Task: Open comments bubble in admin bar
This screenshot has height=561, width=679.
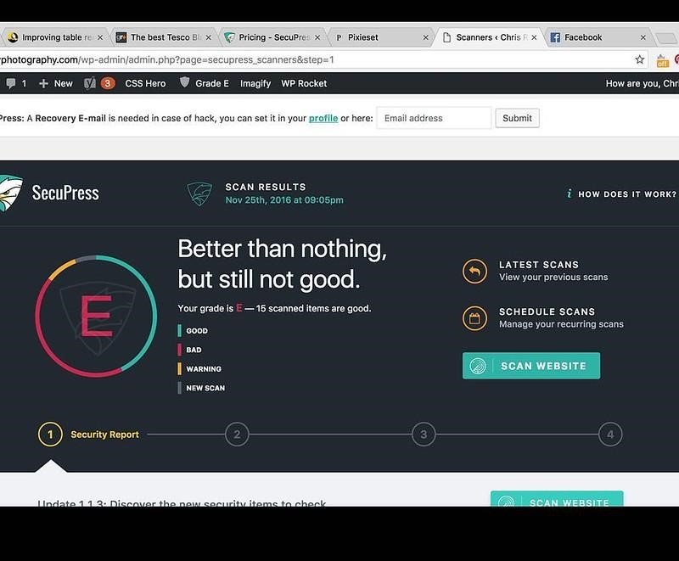Action: (x=11, y=83)
